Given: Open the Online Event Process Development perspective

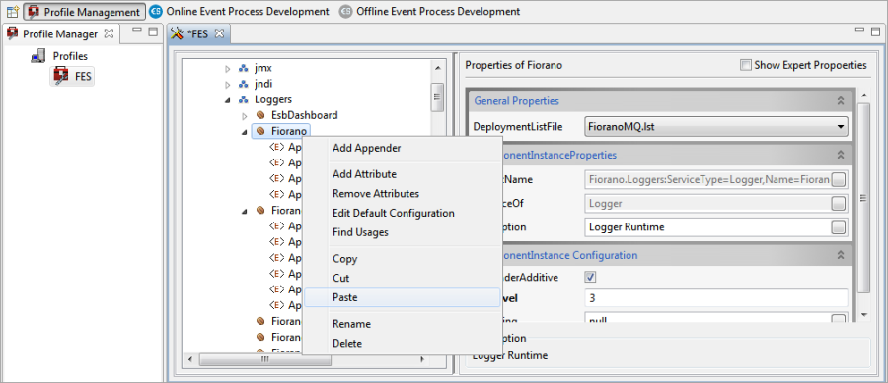Looking at the screenshot, I should click(240, 11).
